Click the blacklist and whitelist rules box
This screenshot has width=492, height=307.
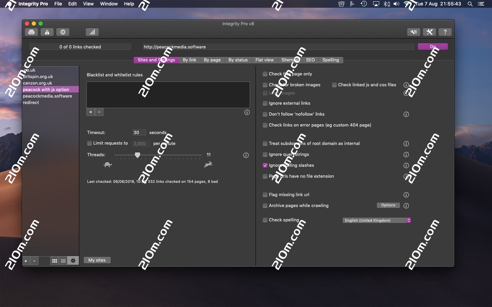pyautogui.click(x=168, y=94)
